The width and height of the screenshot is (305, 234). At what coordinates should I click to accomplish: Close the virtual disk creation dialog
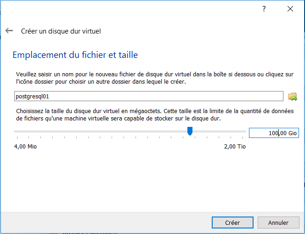290,9
